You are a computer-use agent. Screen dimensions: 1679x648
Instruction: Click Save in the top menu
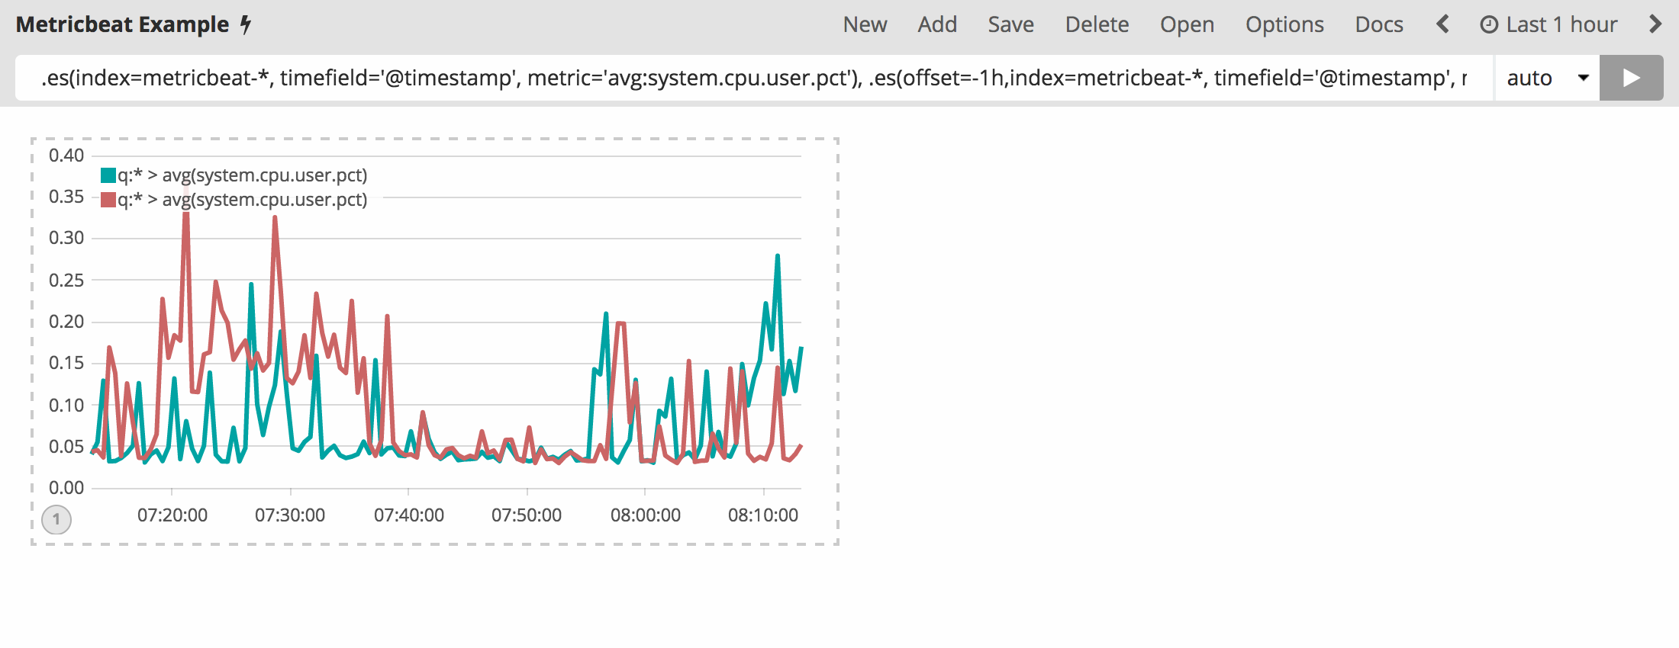(1010, 24)
